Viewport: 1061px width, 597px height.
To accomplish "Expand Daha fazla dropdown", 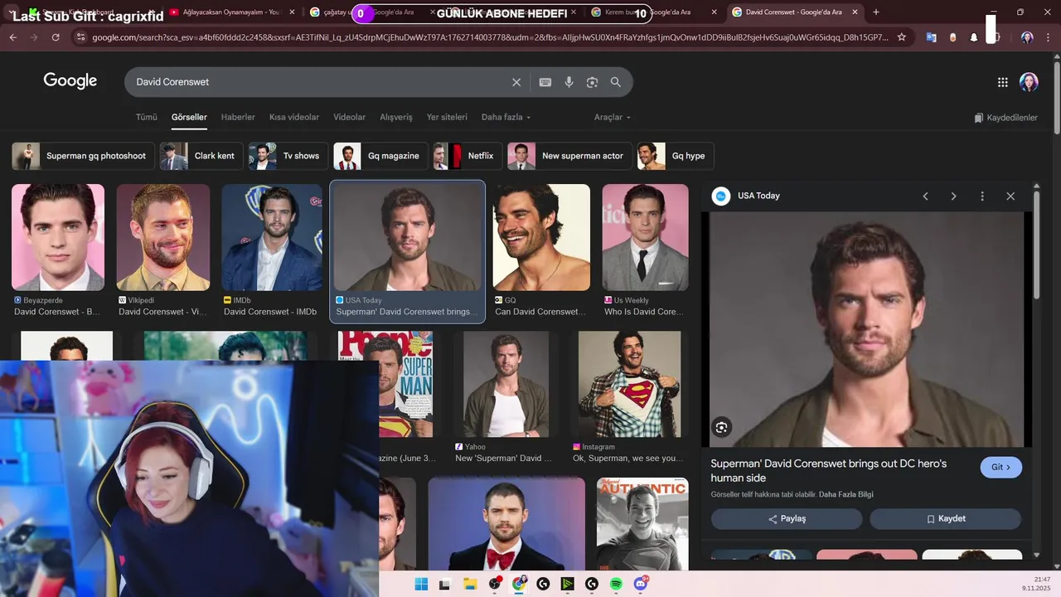I will coord(506,117).
